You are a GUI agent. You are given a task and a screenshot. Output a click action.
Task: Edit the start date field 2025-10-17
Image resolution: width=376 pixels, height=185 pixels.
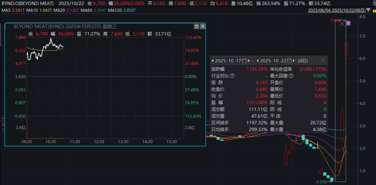[x=228, y=60]
